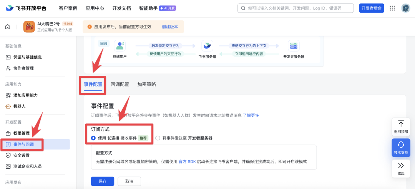Click 创建版本 link in banner
415x189 pixels.
[x=170, y=27]
